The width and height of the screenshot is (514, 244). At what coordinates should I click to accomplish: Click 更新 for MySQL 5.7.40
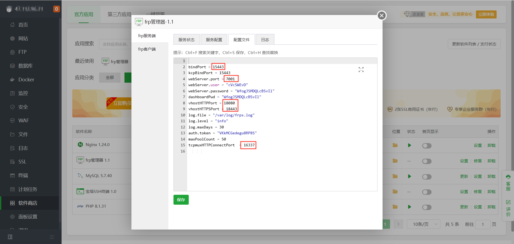tap(464, 177)
